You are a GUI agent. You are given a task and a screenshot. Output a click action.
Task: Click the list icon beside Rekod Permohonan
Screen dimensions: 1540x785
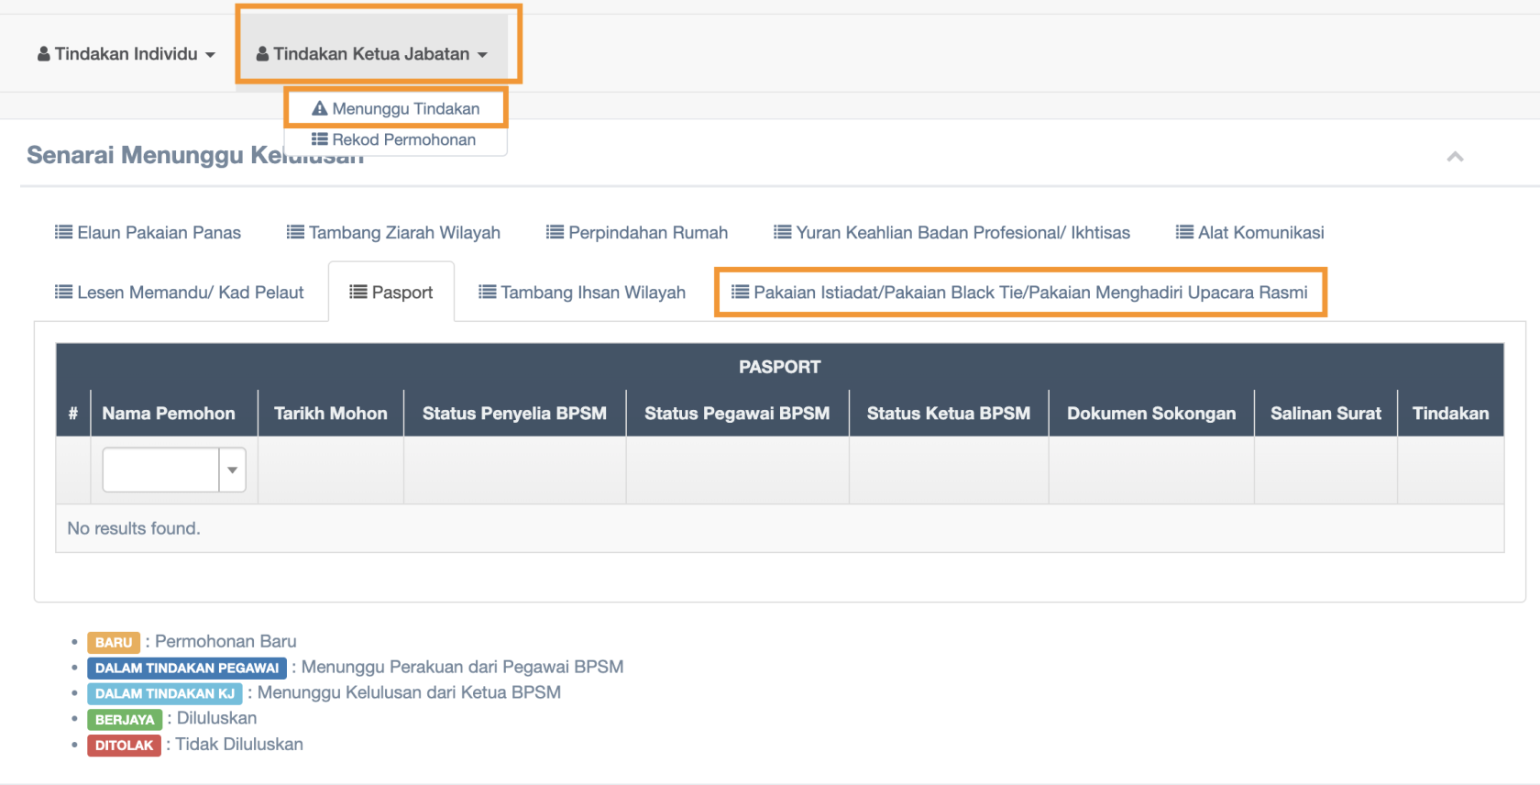[319, 139]
